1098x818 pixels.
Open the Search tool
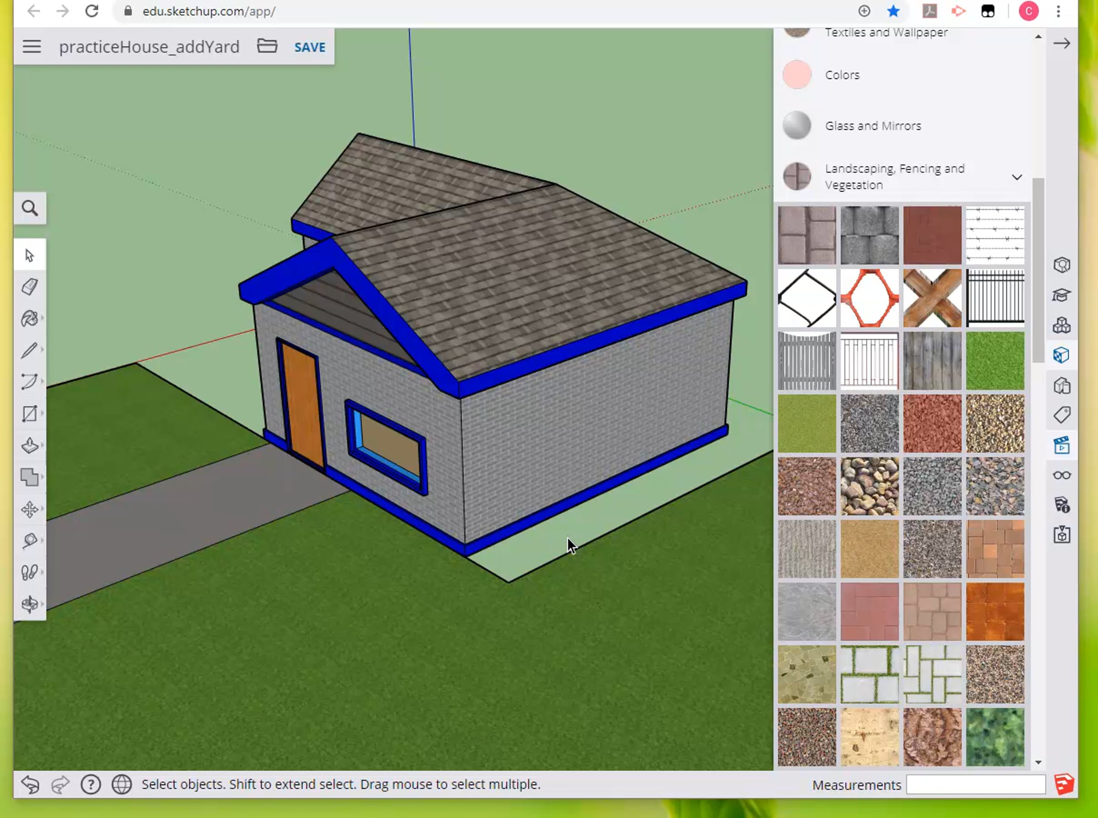tap(30, 209)
